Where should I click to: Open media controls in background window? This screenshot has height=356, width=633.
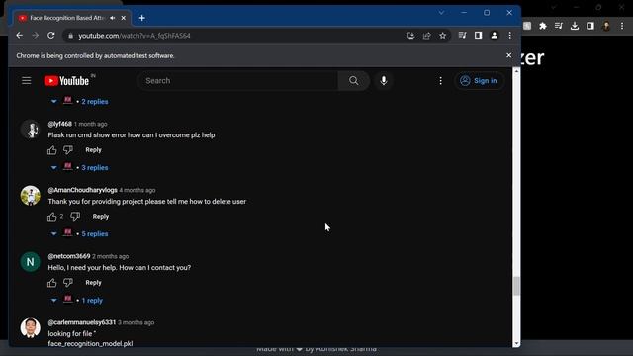point(558,26)
